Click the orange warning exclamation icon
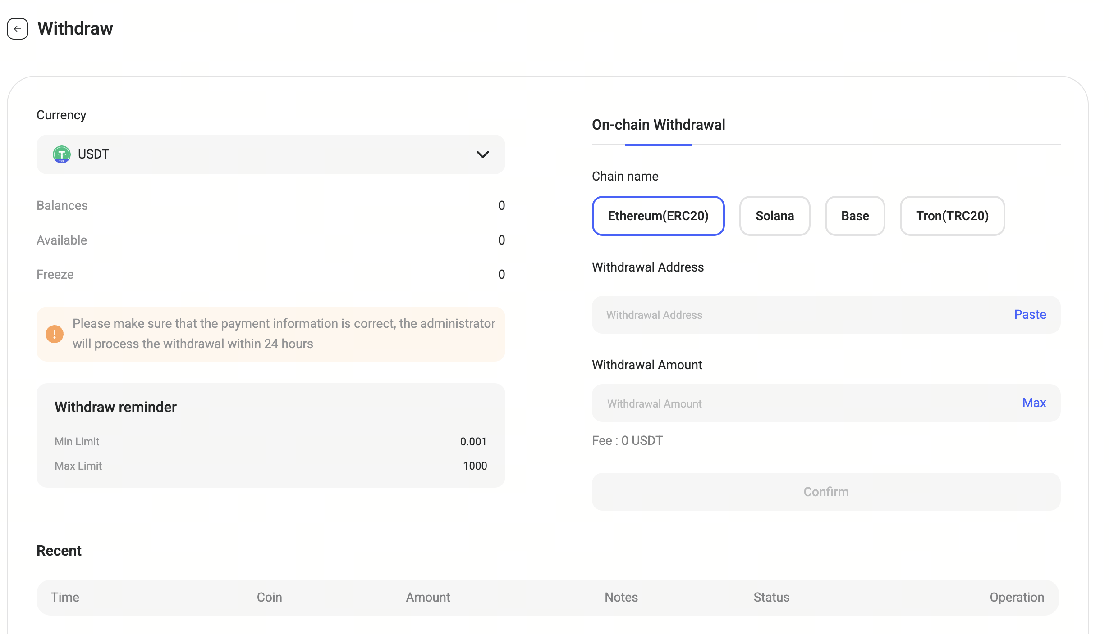Image resolution: width=1109 pixels, height=634 pixels. [55, 334]
